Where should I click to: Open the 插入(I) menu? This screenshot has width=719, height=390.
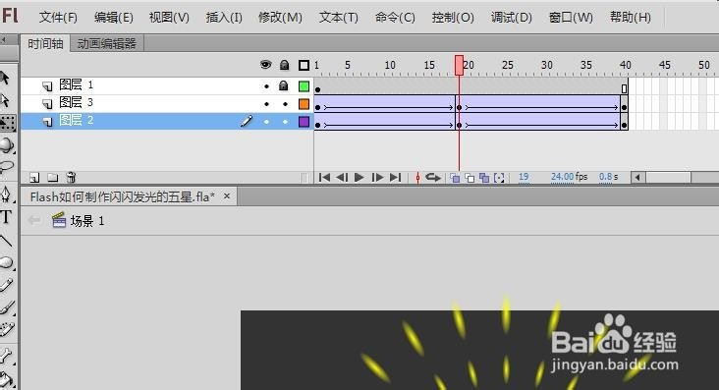click(224, 18)
